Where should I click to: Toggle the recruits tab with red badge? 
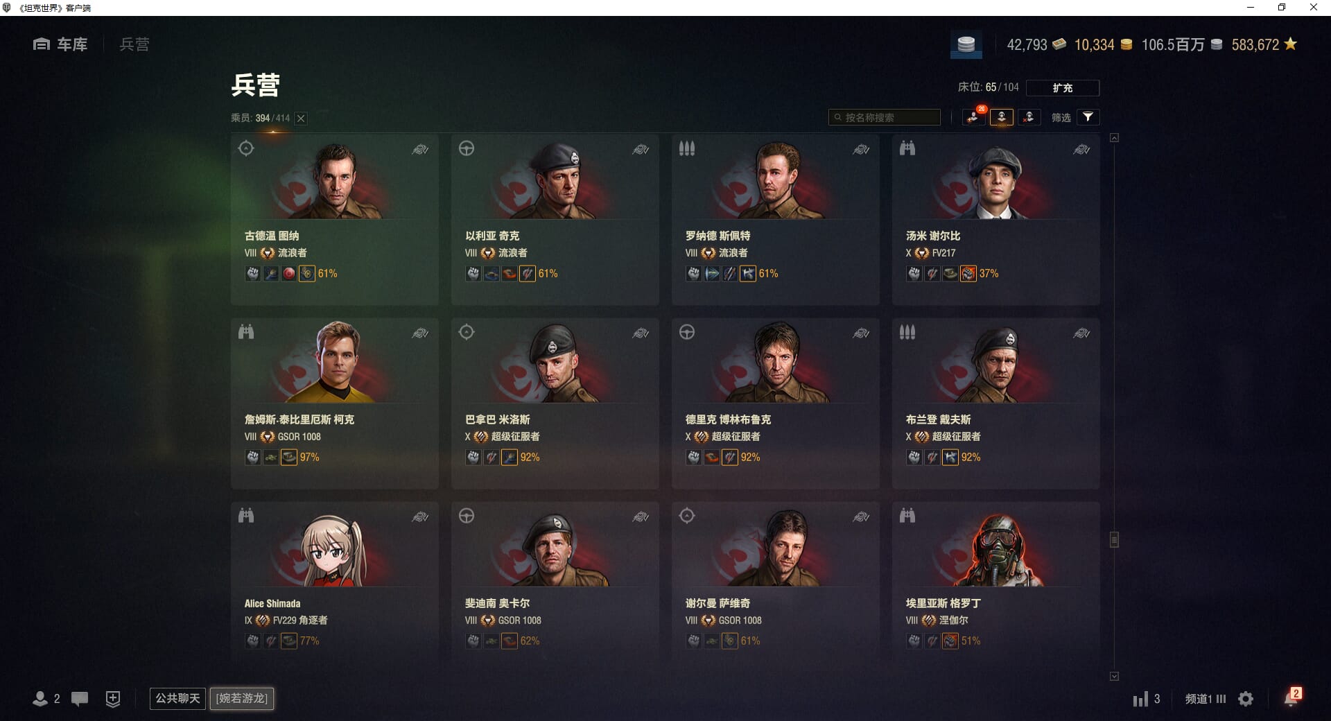[x=974, y=117]
